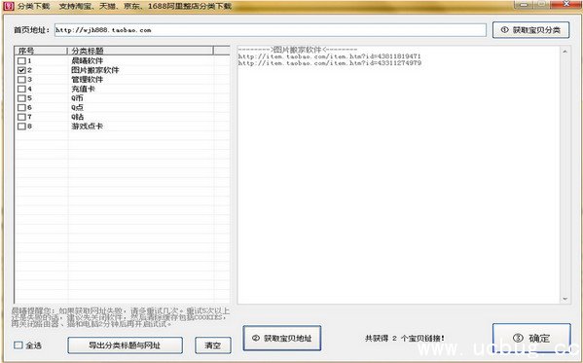Click the 清空 clear button

pyautogui.click(x=213, y=345)
